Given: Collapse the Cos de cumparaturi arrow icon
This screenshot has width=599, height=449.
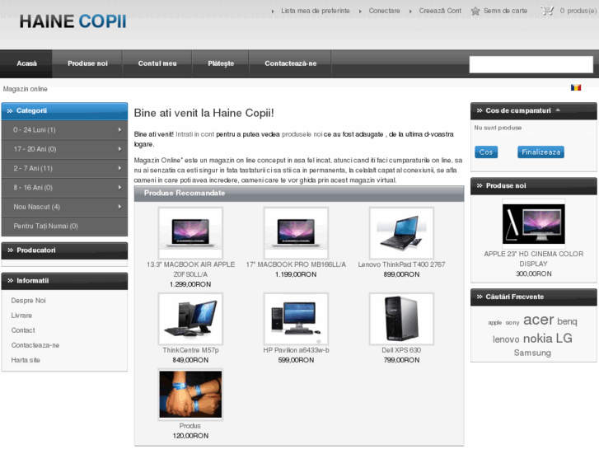Looking at the screenshot, I should pos(558,110).
